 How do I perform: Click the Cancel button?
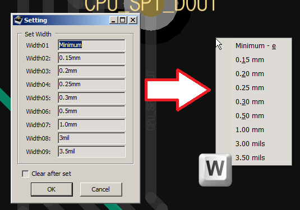101,189
